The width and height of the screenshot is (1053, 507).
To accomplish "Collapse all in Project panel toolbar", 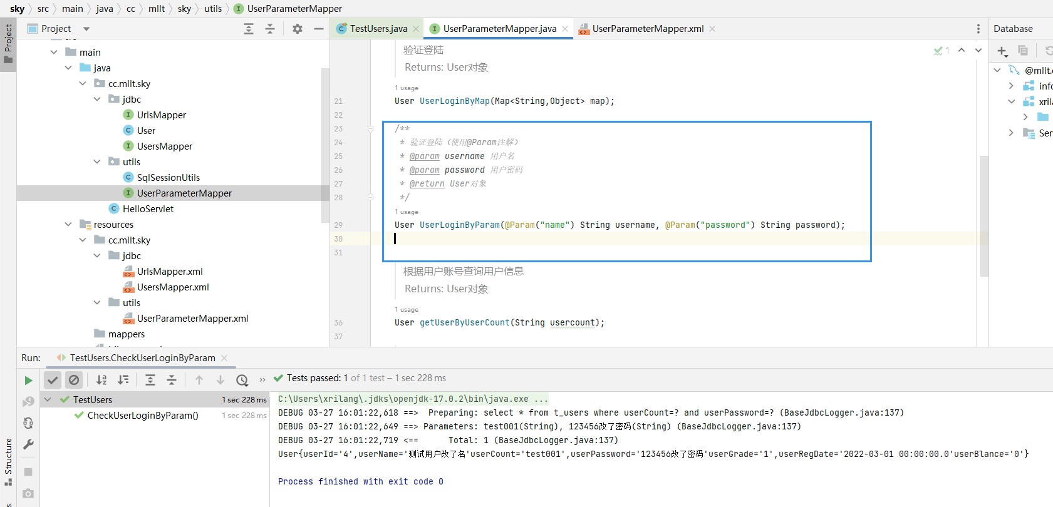I will click(x=270, y=29).
